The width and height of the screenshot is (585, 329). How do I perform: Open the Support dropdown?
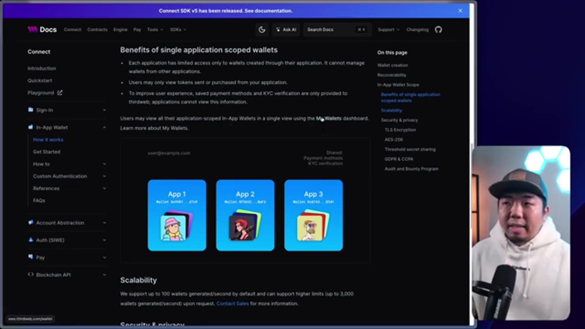click(x=388, y=29)
